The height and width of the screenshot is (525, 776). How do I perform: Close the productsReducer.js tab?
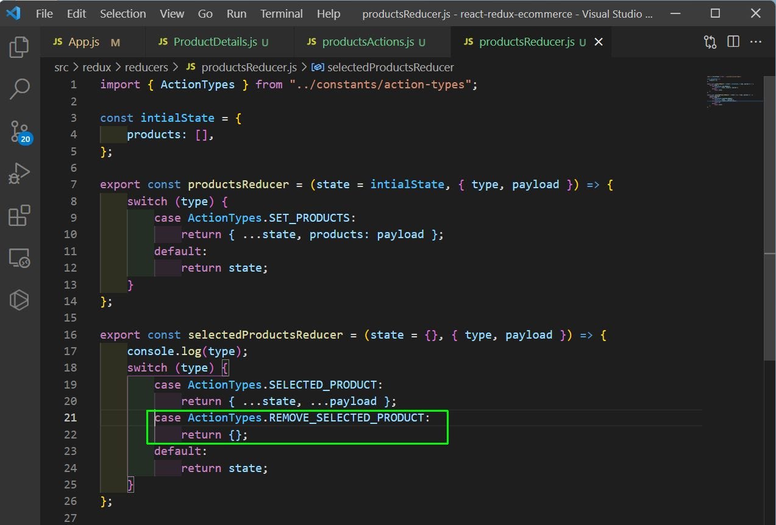coord(599,41)
